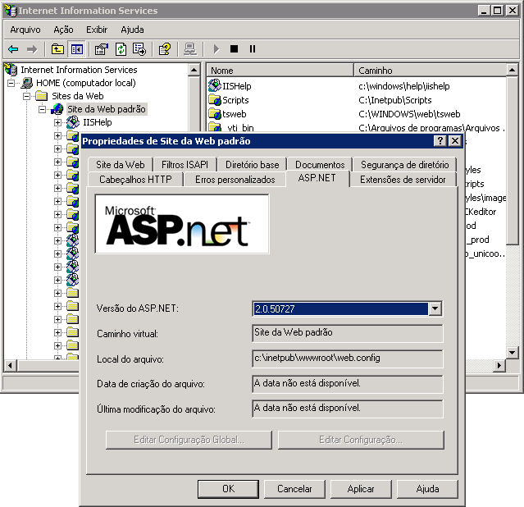The width and height of the screenshot is (524, 507).
Task: Click list pane horizontal scroll right arrow
Action: pos(499,365)
